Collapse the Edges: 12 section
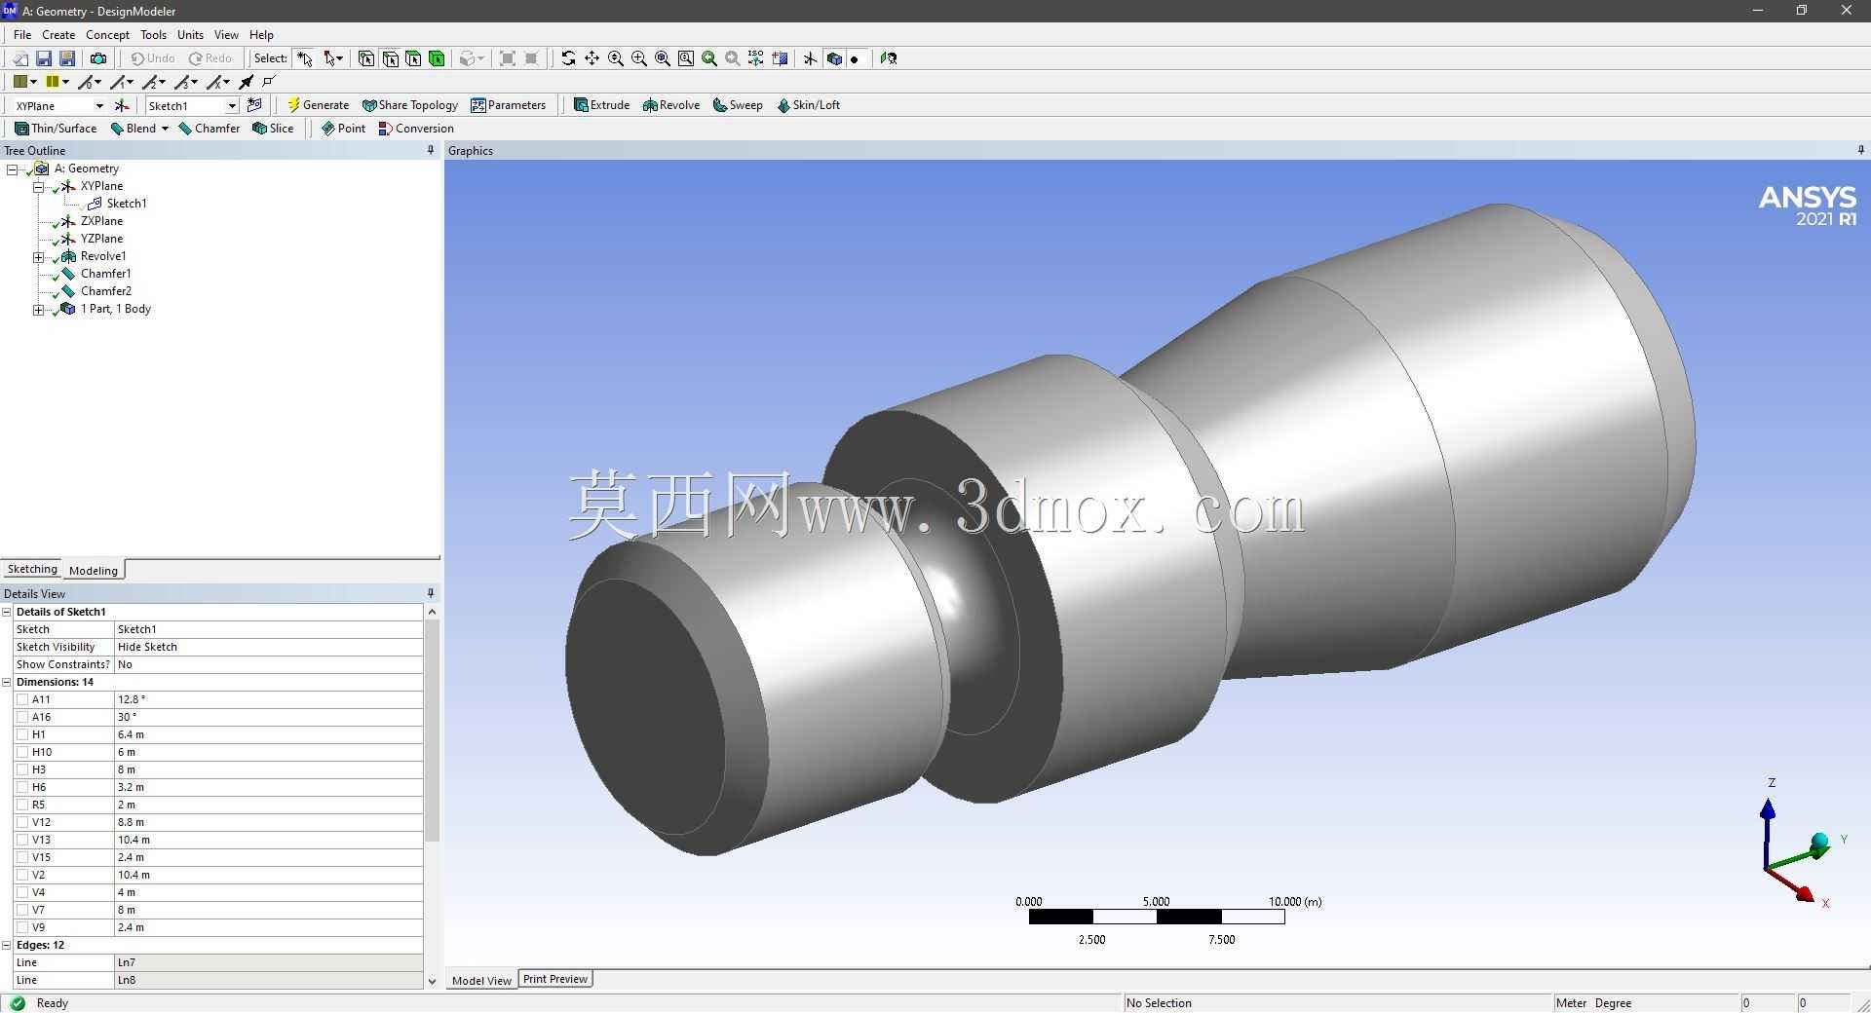This screenshot has height=1013, width=1871. [x=7, y=945]
